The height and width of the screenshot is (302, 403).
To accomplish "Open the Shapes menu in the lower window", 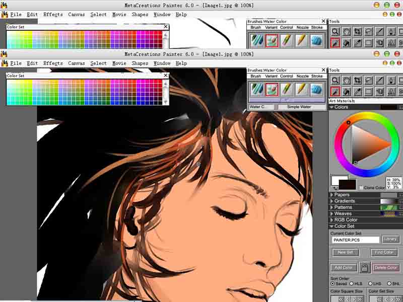I will [x=140, y=63].
